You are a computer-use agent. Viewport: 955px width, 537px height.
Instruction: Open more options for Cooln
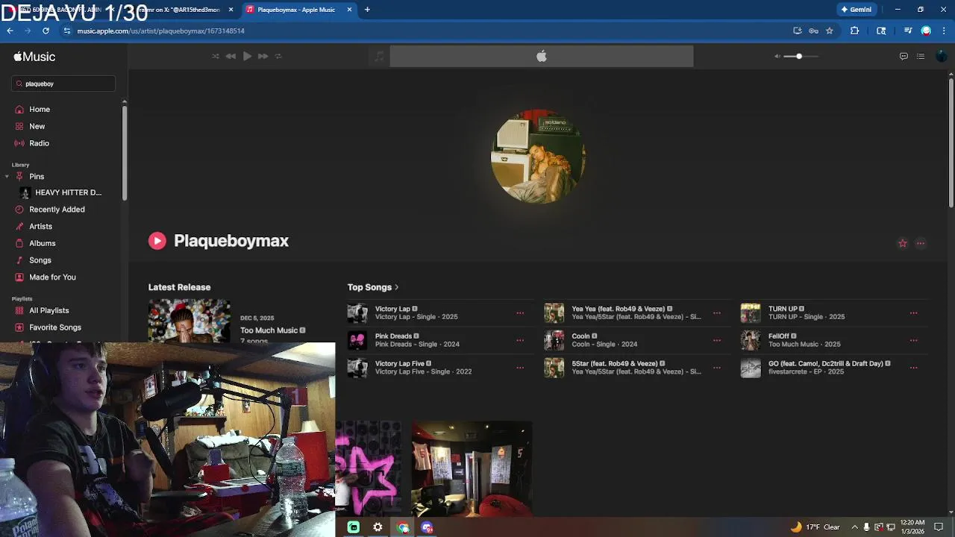tap(717, 340)
